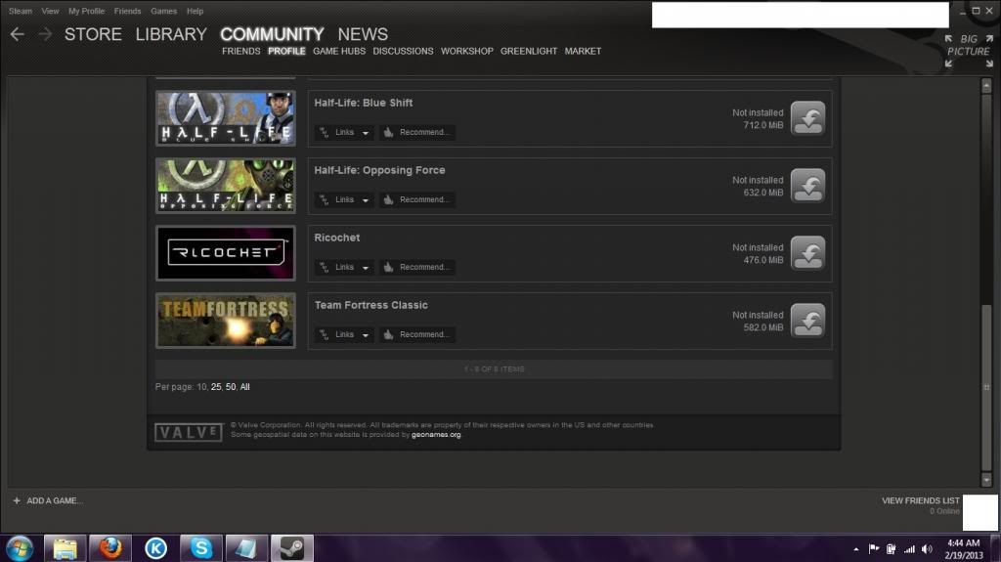Open Windows Start menu orb
The image size is (1001, 562).
(20, 548)
